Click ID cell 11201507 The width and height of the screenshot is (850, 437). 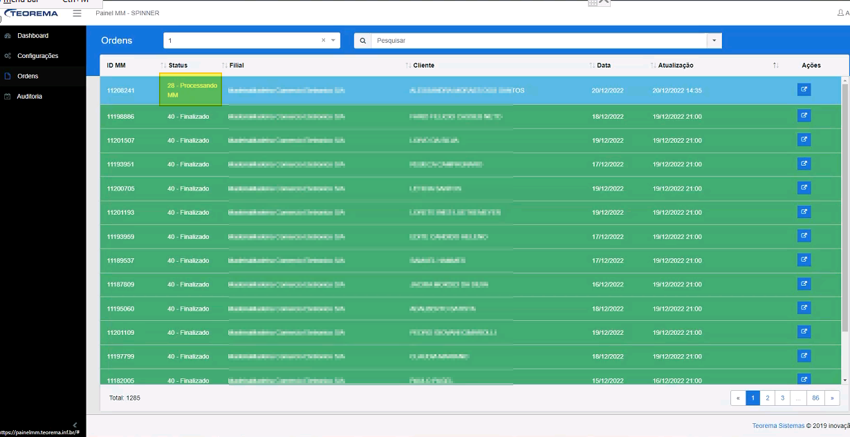120,141
